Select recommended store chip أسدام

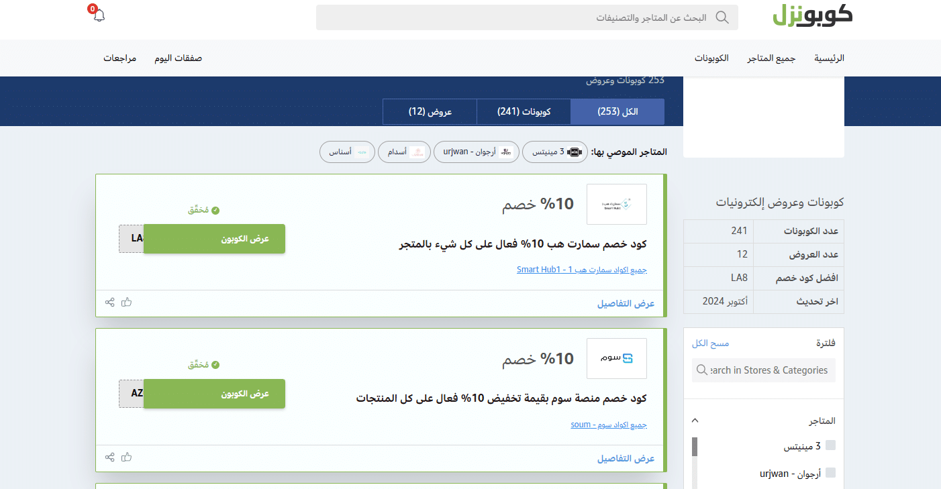tap(403, 152)
